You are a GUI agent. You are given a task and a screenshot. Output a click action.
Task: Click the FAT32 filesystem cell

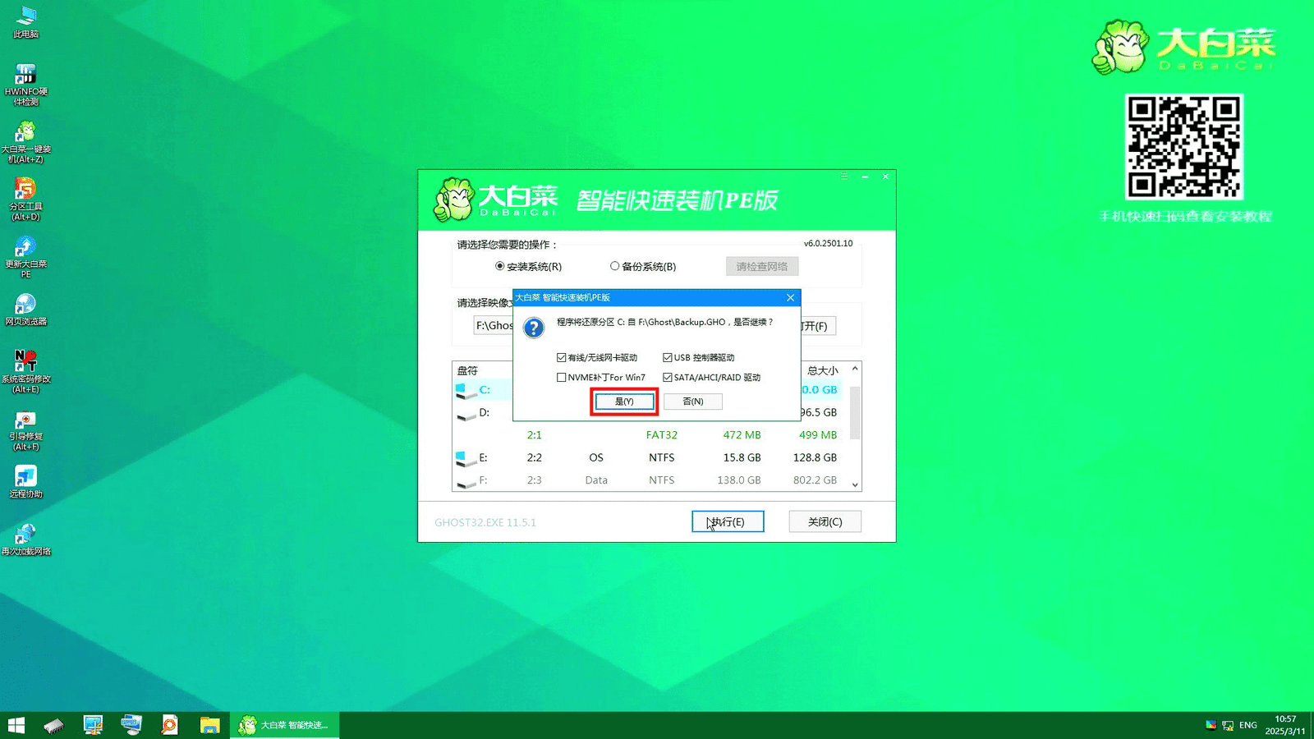[x=662, y=435]
